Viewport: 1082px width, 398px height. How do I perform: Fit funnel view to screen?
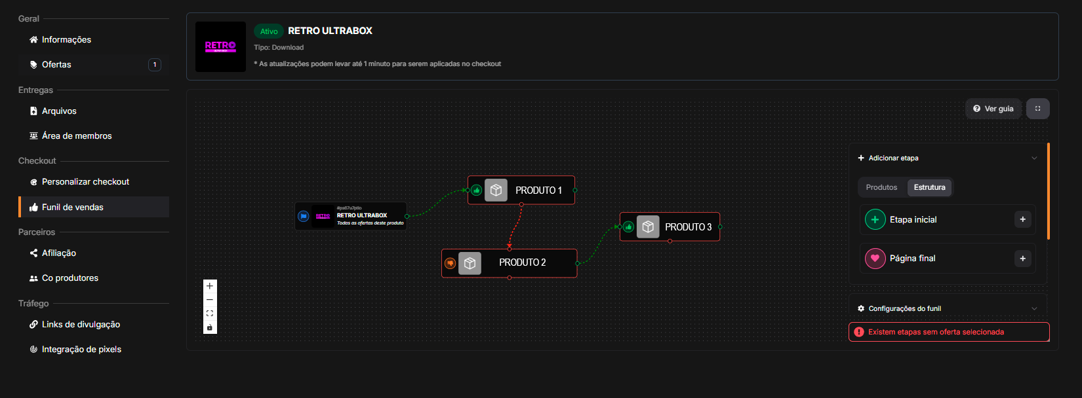point(210,314)
